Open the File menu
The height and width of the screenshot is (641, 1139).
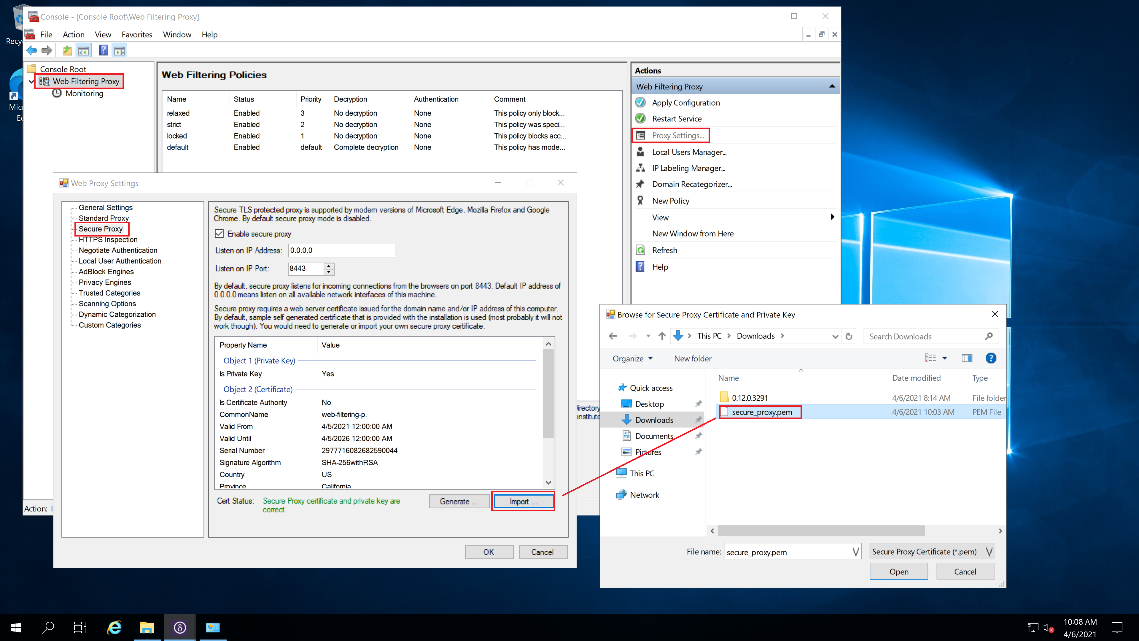[46, 34]
